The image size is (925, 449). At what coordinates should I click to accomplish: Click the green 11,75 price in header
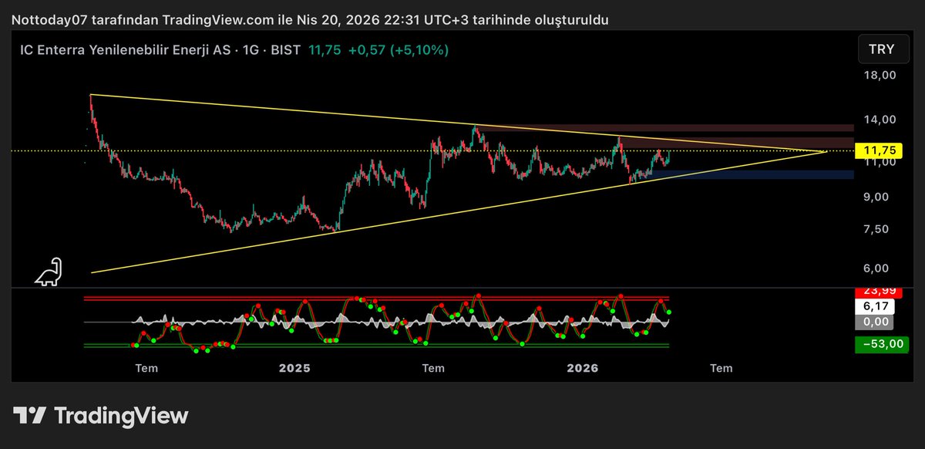(325, 50)
